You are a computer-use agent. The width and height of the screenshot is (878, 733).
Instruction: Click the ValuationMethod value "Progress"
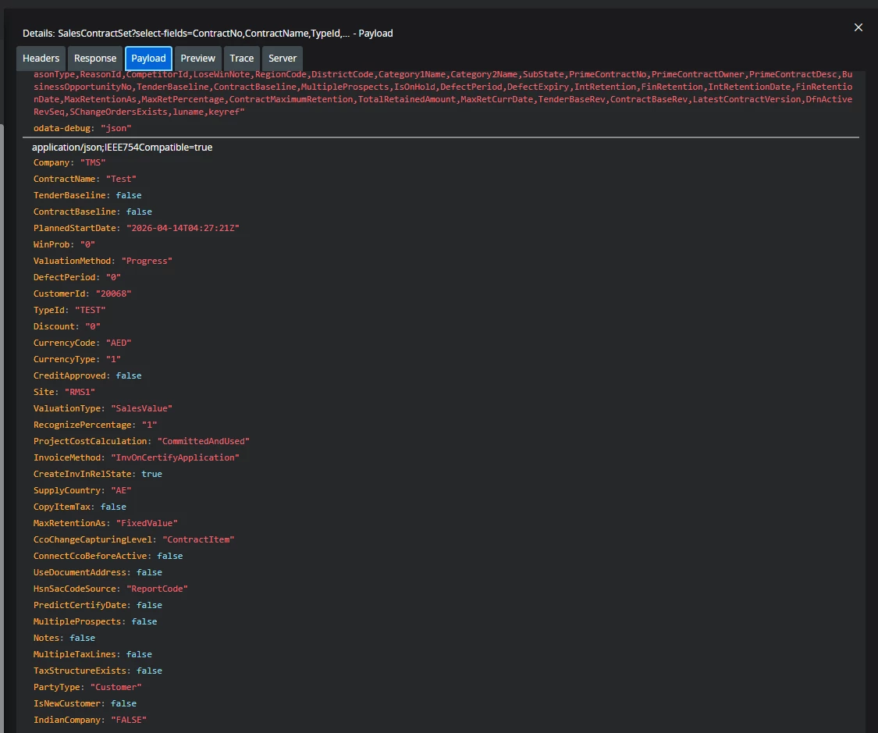click(147, 261)
